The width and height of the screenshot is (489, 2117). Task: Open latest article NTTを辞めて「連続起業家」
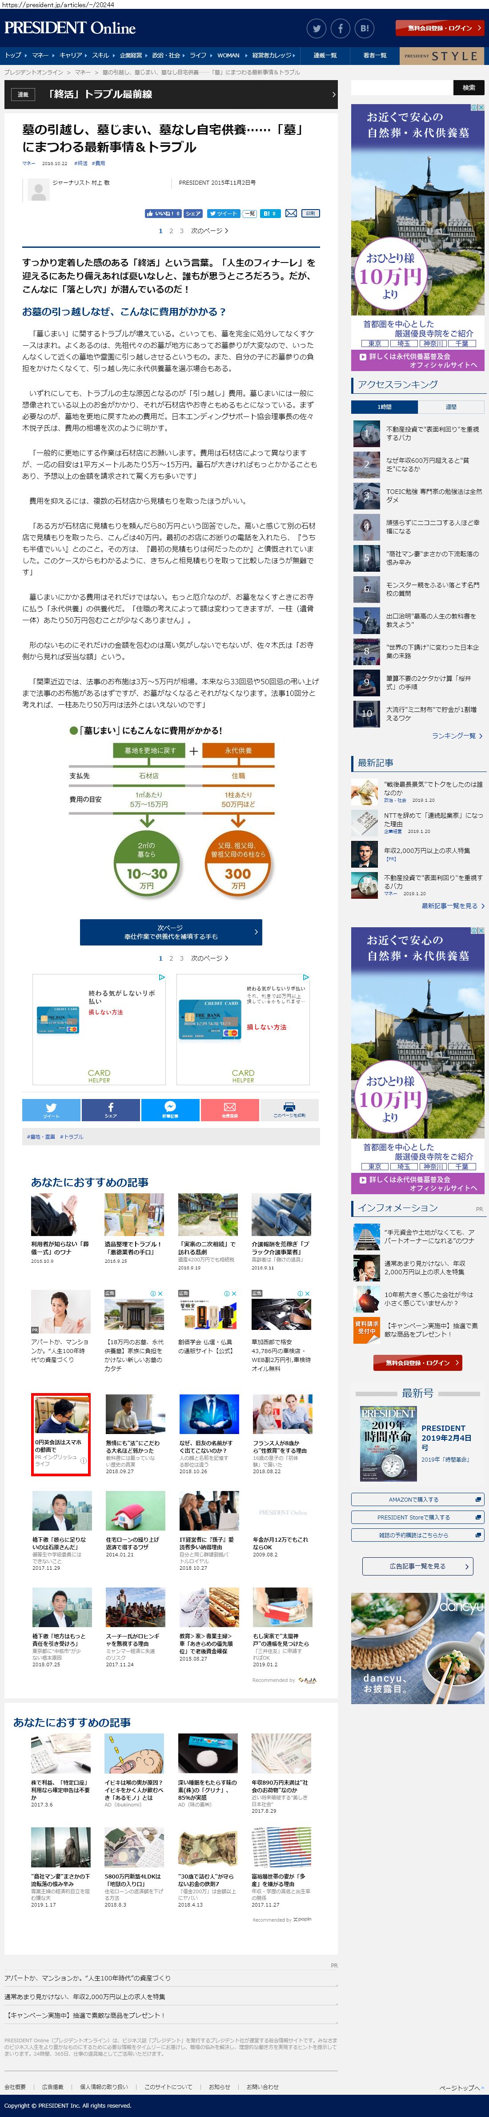point(418,823)
